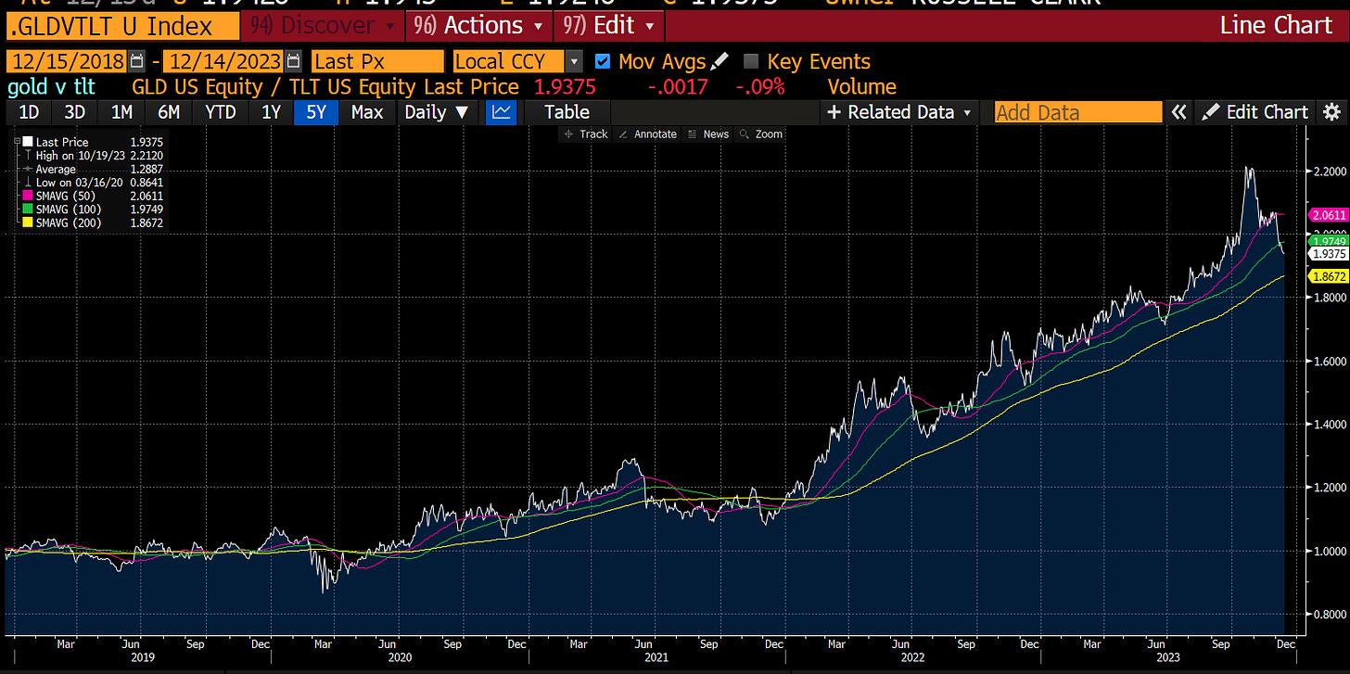Toggle the Mov Avgs checkbox
The image size is (1350, 674).
pyautogui.click(x=603, y=62)
